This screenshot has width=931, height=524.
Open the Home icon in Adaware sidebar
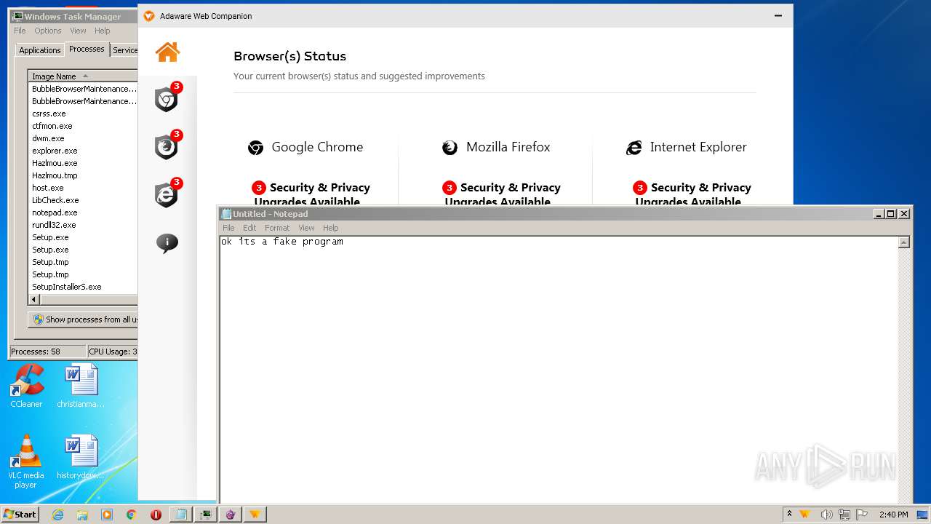167,52
